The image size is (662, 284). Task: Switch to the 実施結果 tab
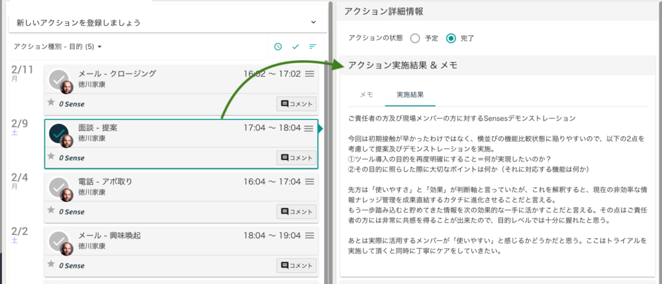click(x=410, y=94)
